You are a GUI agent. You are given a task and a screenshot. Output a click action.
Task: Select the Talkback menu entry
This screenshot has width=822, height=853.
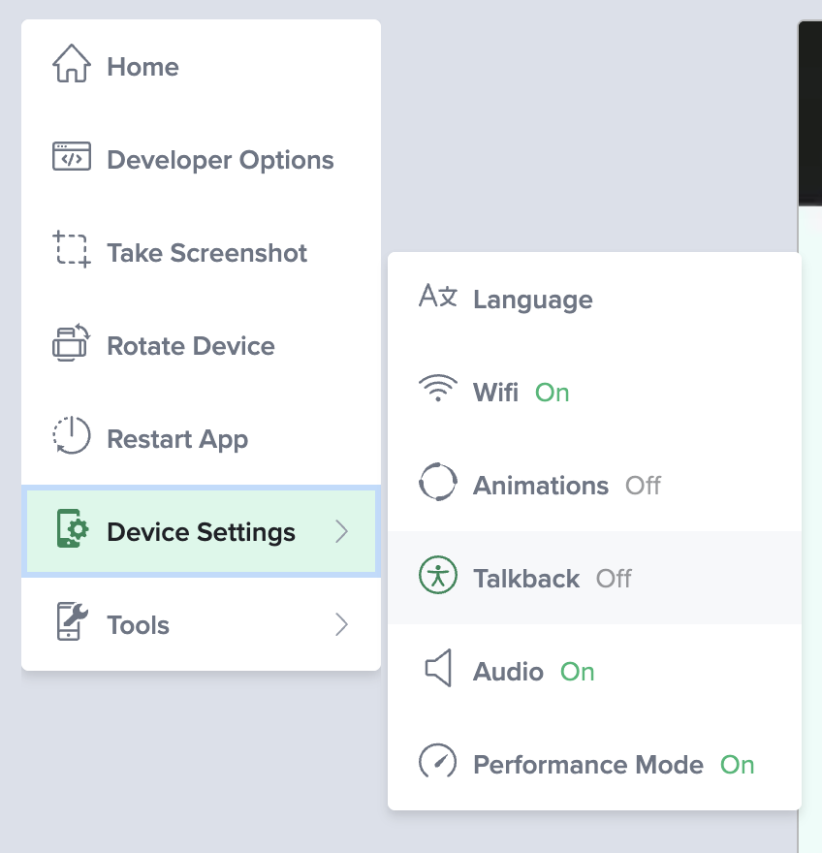point(526,579)
